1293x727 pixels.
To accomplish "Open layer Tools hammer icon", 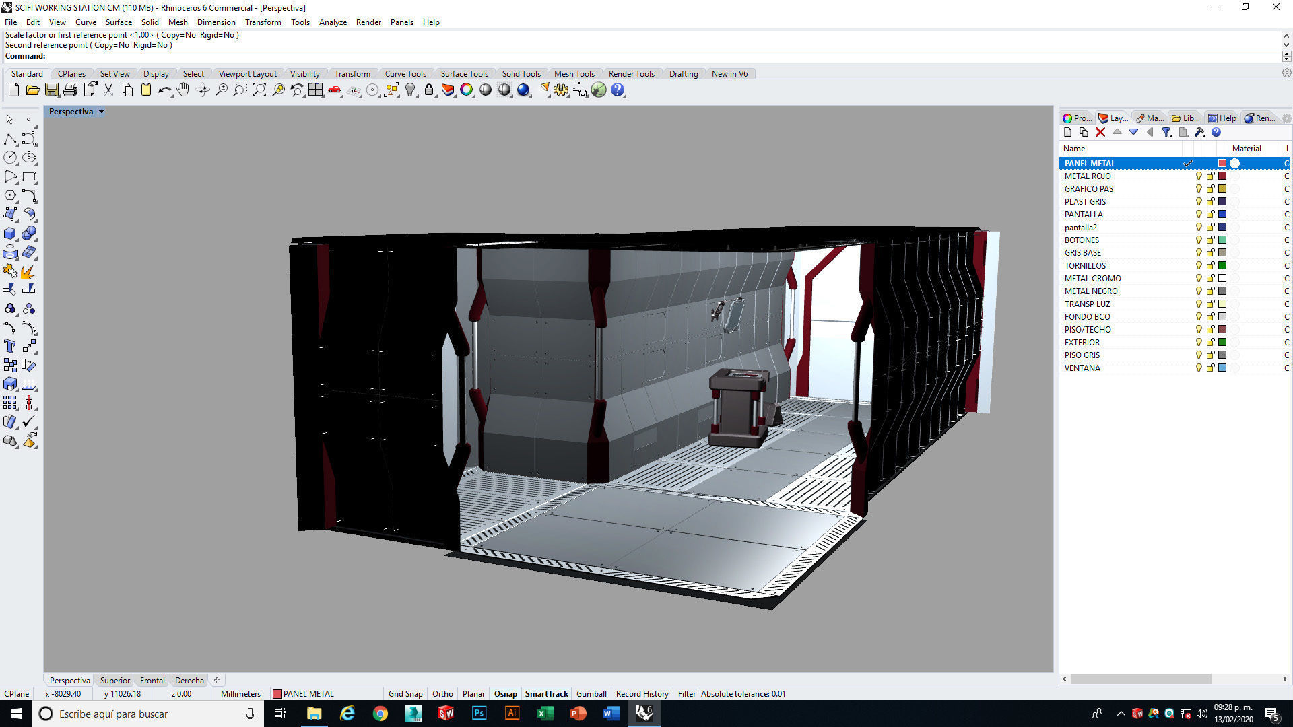I will (x=1199, y=133).
